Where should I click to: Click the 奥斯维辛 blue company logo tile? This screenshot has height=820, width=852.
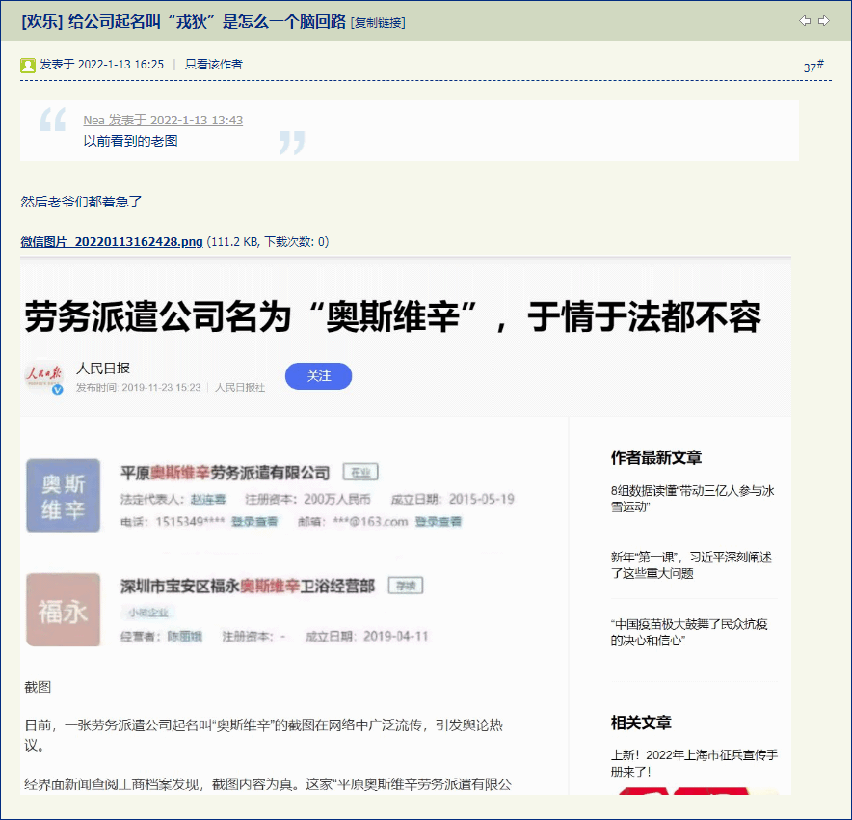pos(63,495)
